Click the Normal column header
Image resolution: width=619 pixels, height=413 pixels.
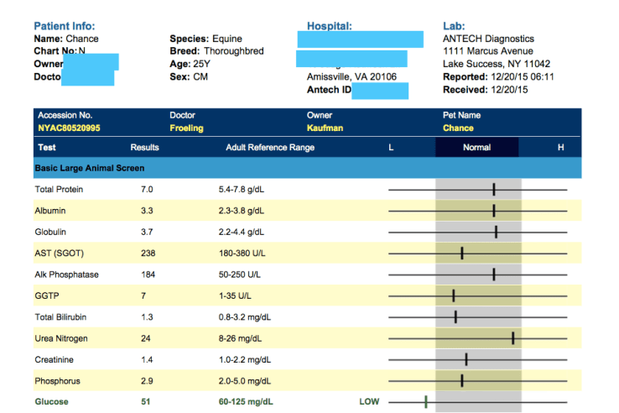(x=476, y=148)
